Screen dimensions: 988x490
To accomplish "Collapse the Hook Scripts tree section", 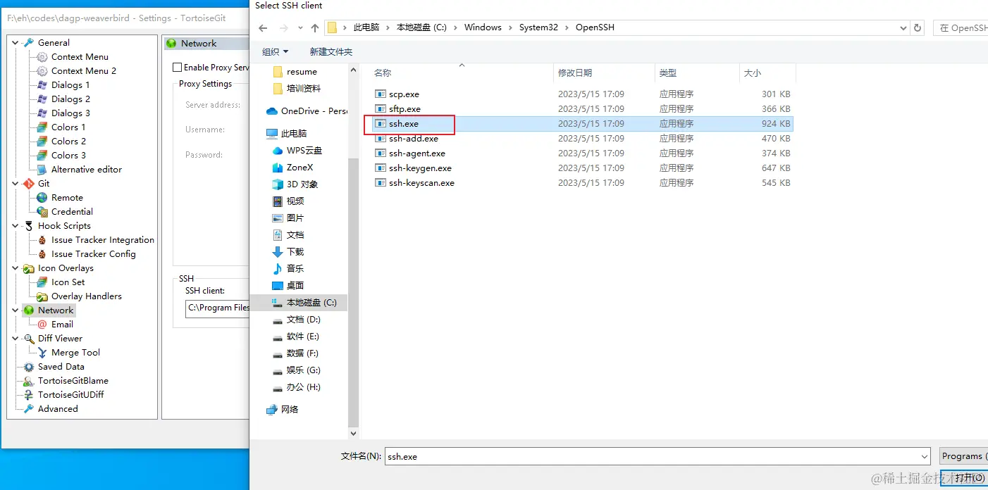I will (x=16, y=225).
